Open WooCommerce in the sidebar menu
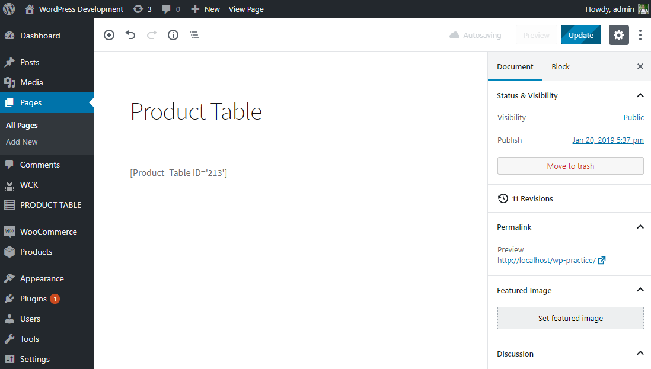 coord(48,232)
